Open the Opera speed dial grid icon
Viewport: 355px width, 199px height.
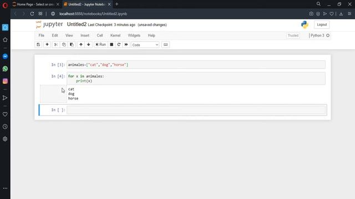(40, 14)
